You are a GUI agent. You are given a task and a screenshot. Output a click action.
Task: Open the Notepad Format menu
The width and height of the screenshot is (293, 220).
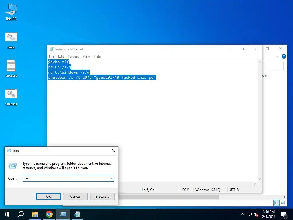[x=73, y=56]
